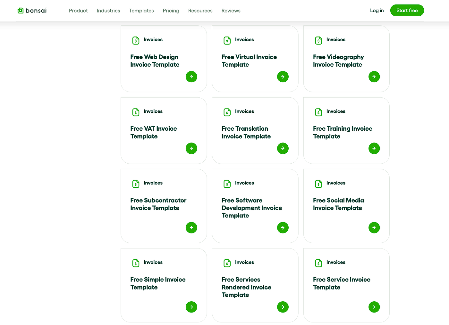This screenshot has height=325, width=449.
Task: Click invoice icon on Free Virtual Invoice card
Action: [227, 40]
